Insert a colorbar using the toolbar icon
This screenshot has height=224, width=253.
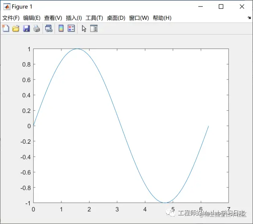click(x=61, y=29)
